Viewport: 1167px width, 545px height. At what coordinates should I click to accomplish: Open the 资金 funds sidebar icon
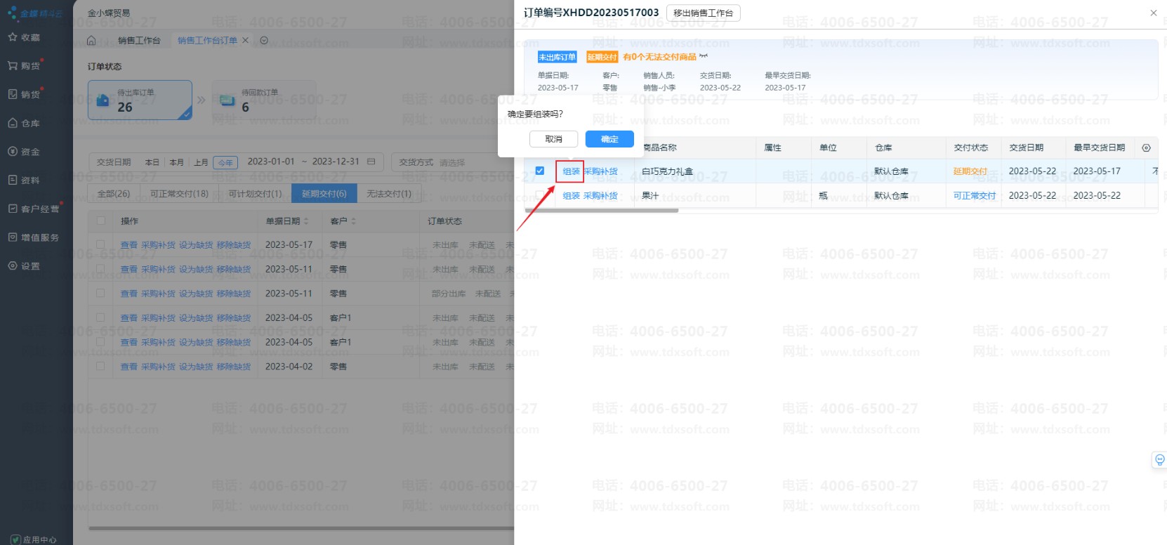tap(13, 152)
